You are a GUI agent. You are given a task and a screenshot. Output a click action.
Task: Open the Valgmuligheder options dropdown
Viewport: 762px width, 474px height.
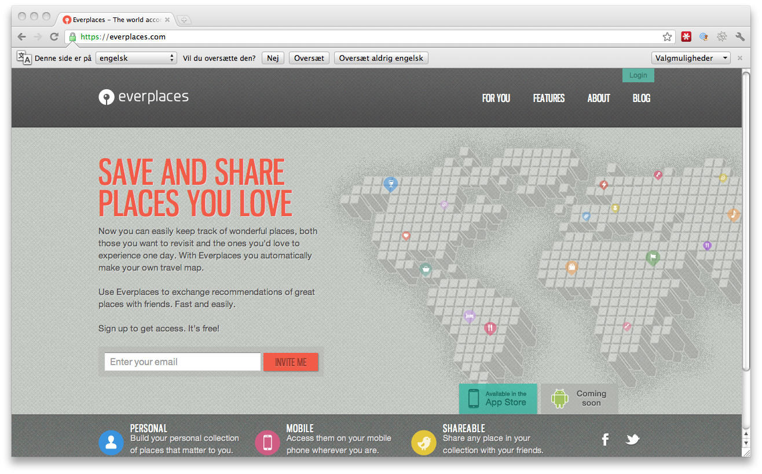pos(691,58)
